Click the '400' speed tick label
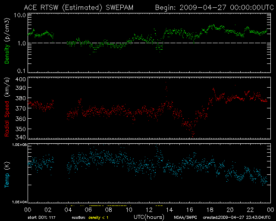The width and height of the screenshot is (276, 221). 21,79
